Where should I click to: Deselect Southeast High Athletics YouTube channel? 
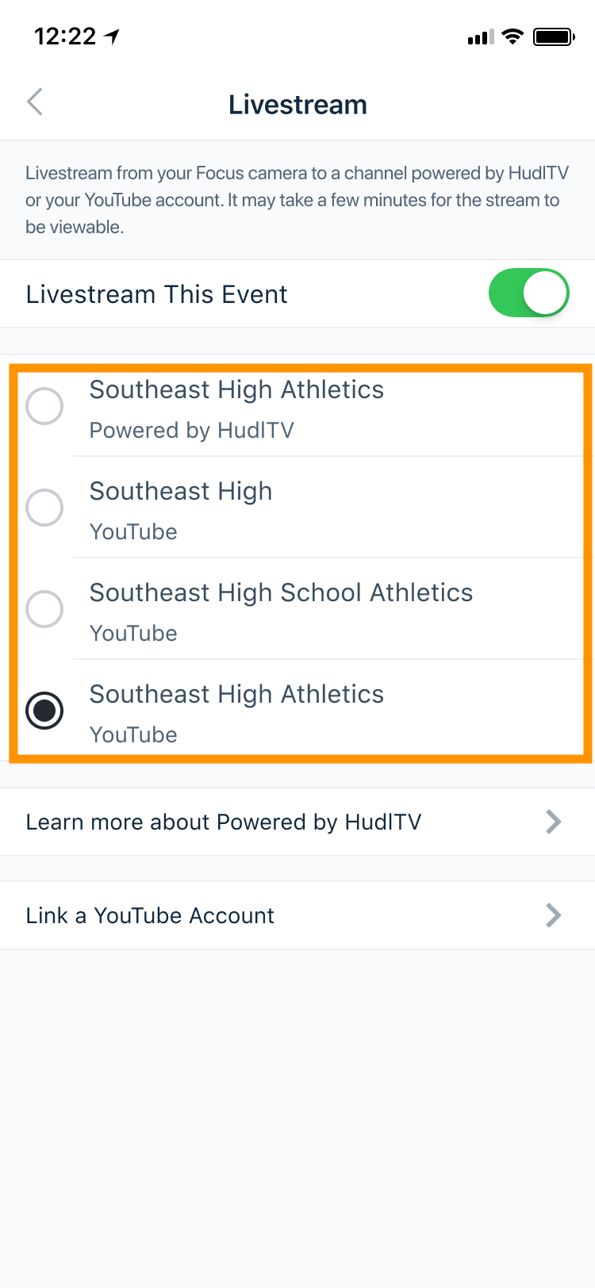[44, 711]
